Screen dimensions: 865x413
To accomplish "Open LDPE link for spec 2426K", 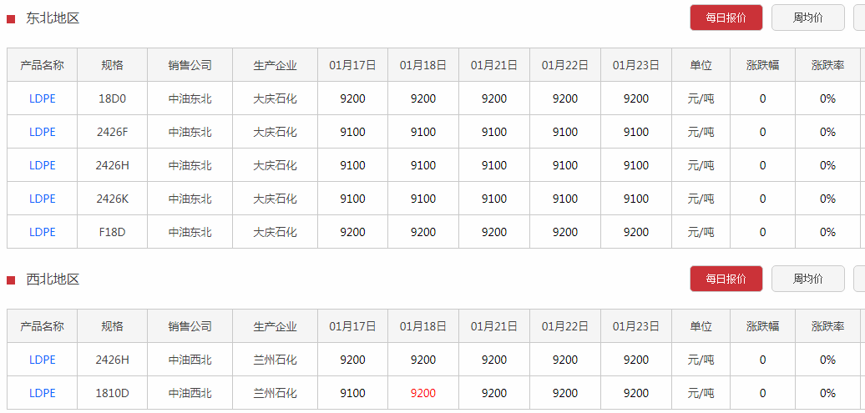I will click(x=43, y=199).
